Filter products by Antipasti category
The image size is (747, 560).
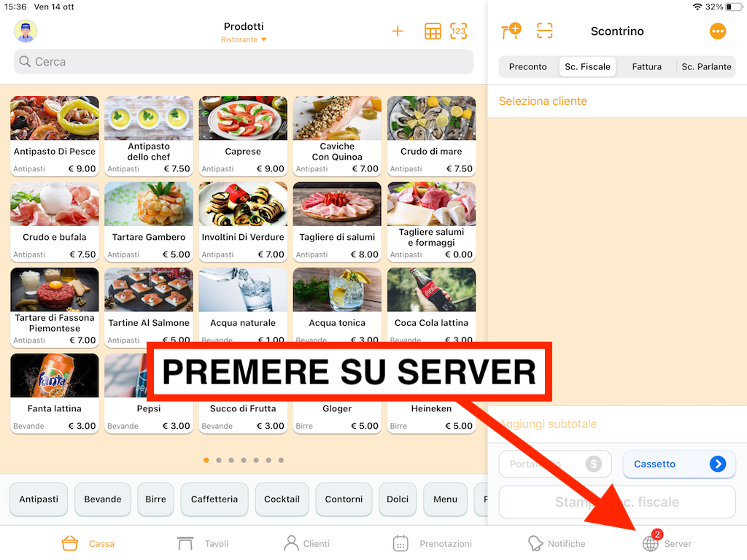tap(39, 499)
